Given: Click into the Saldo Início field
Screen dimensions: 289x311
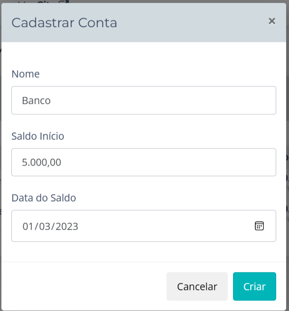Looking at the screenshot, I should point(143,162).
